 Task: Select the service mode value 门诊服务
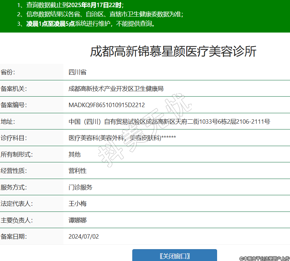80,187
